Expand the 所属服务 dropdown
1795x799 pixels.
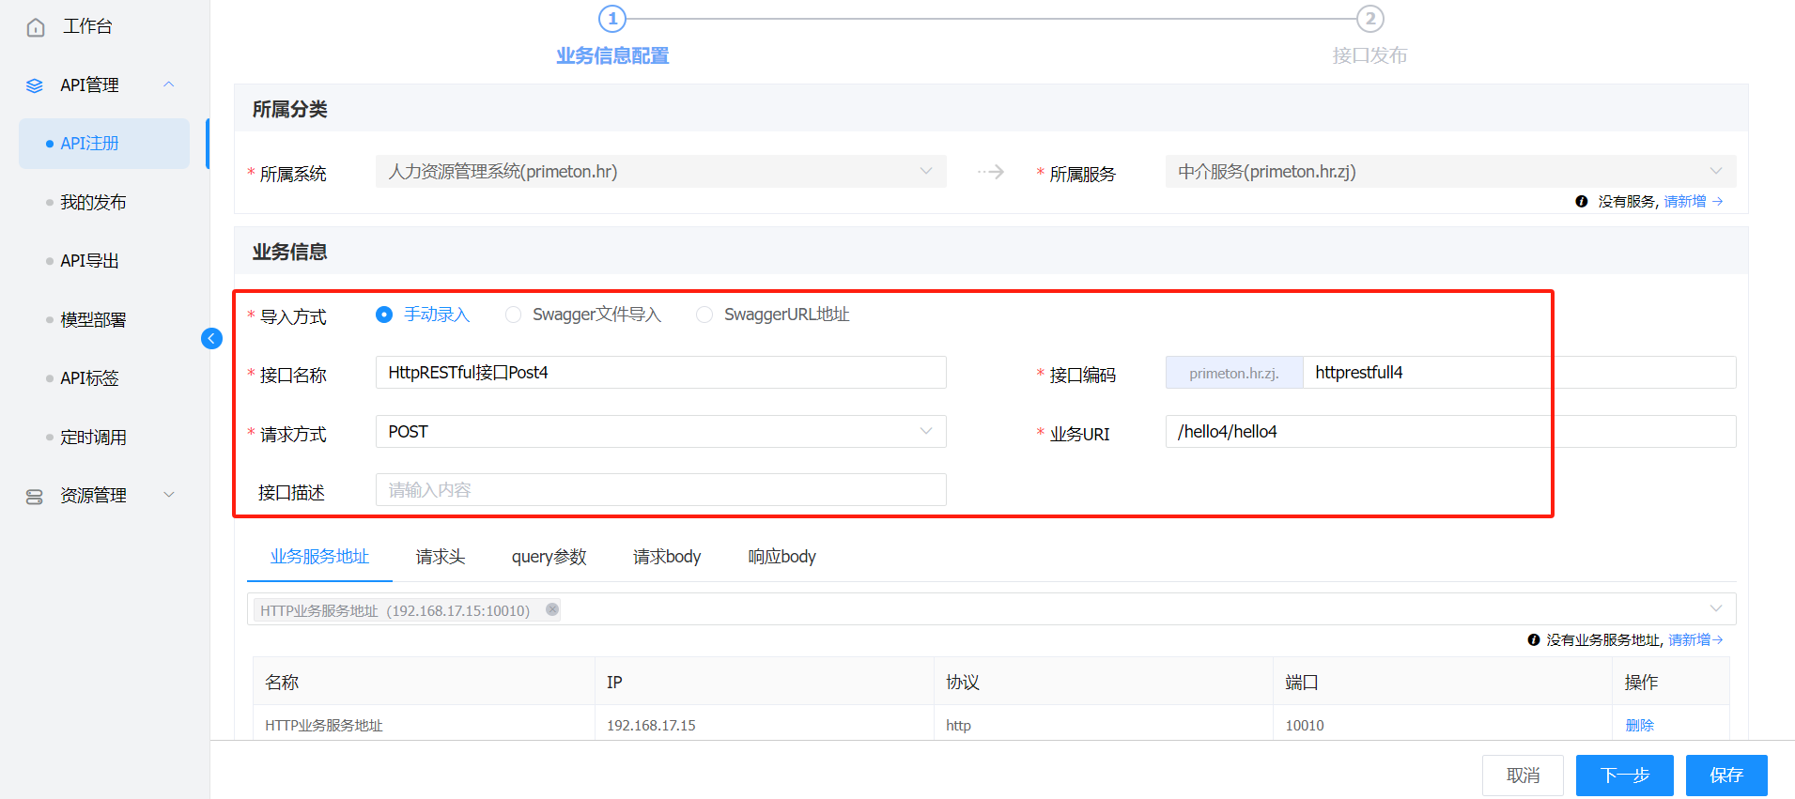pos(1449,172)
